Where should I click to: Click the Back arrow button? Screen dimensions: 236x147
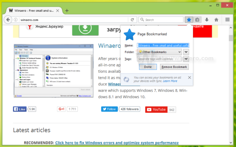tap(8, 20)
